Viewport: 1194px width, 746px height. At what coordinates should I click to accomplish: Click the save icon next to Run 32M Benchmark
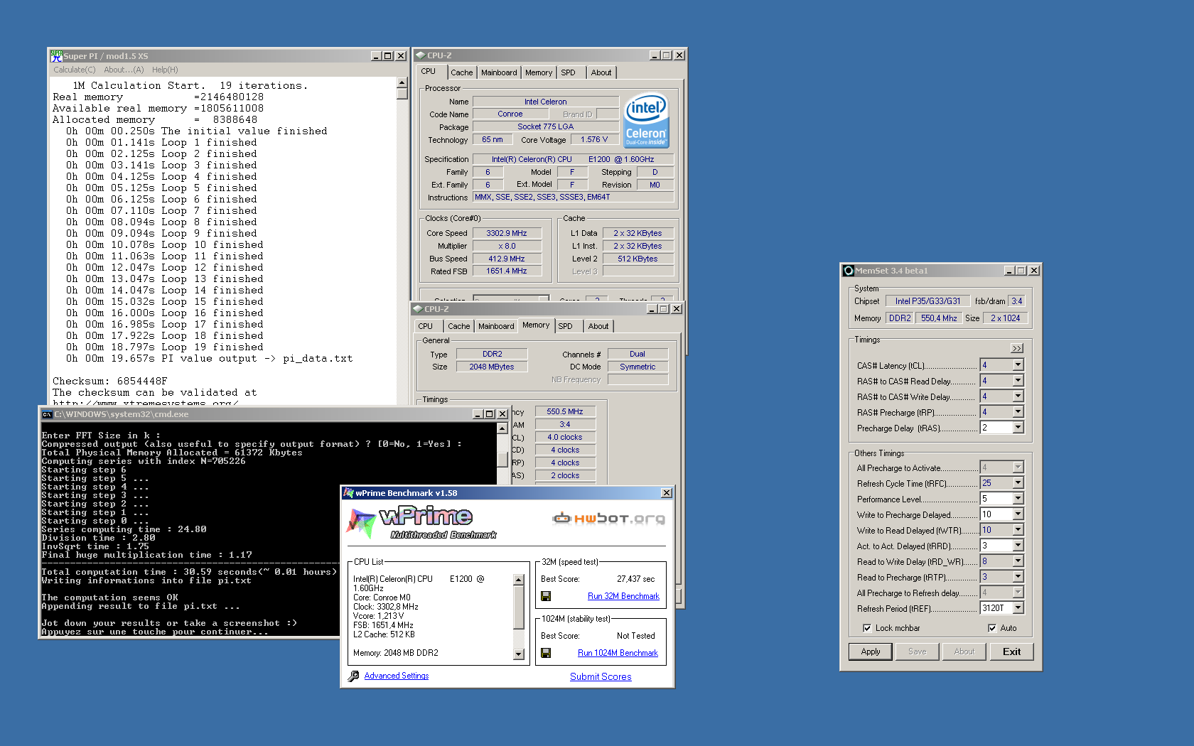tap(546, 596)
